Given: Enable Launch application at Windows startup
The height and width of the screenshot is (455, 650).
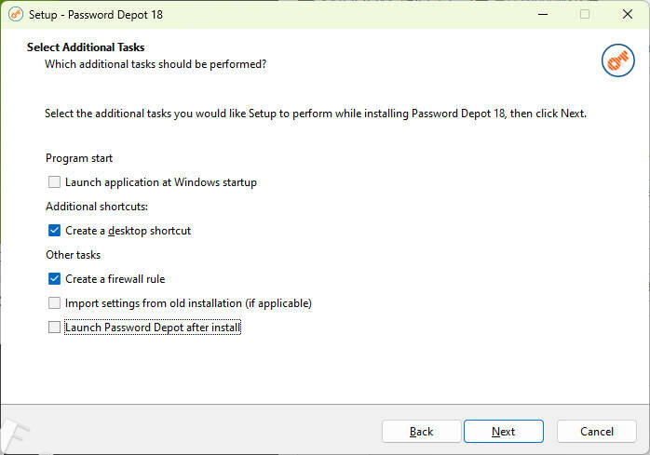Looking at the screenshot, I should 55,182.
